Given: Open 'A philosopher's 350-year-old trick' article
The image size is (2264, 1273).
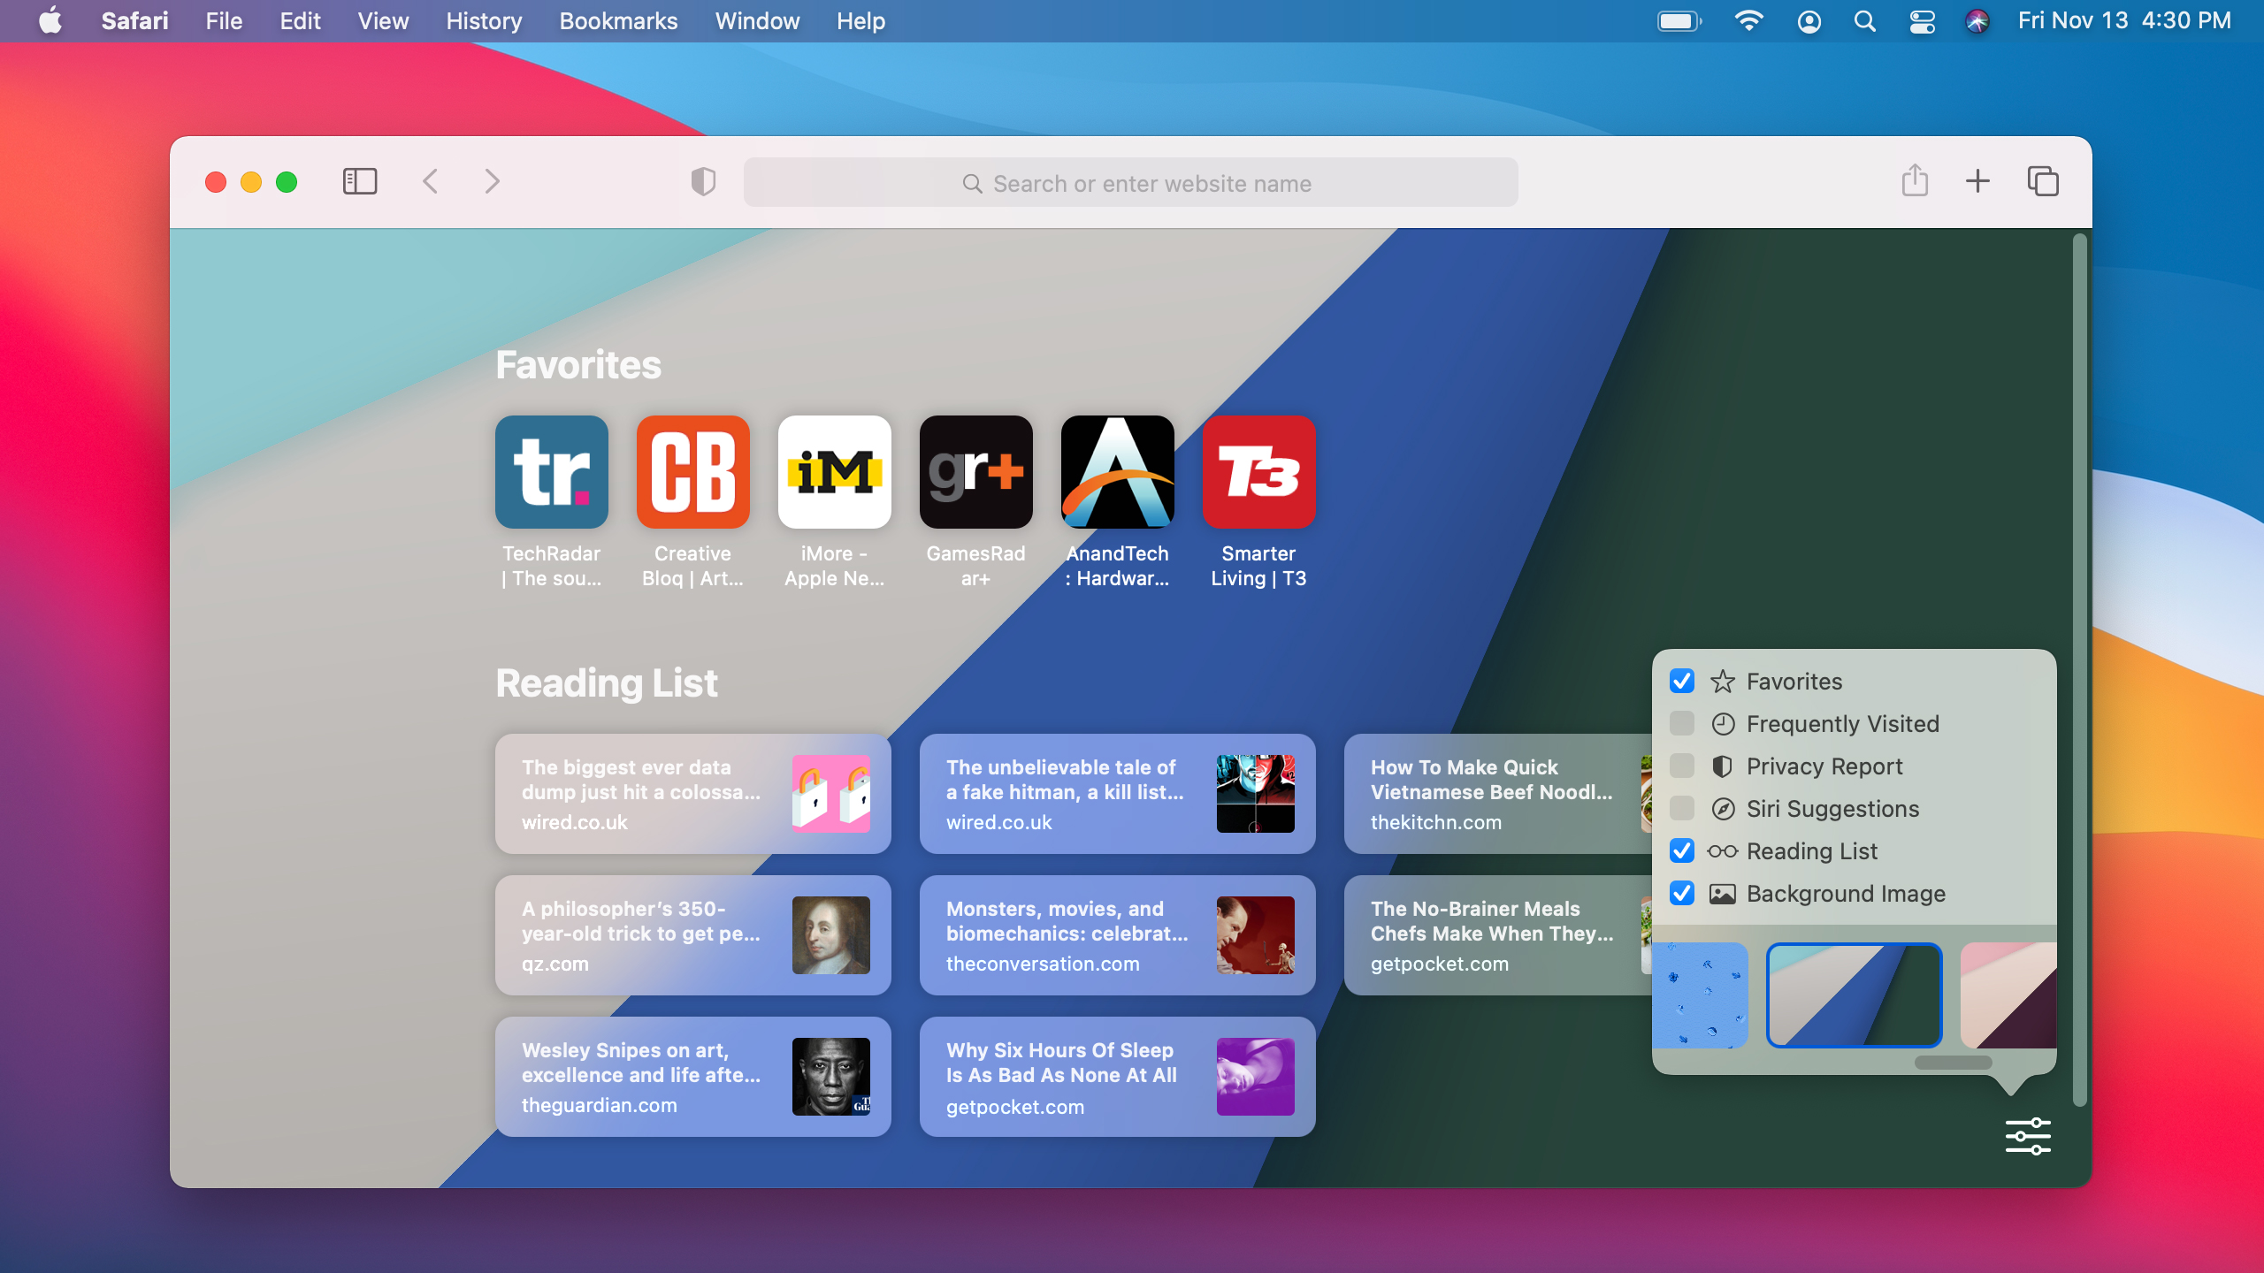Looking at the screenshot, I should 693,935.
